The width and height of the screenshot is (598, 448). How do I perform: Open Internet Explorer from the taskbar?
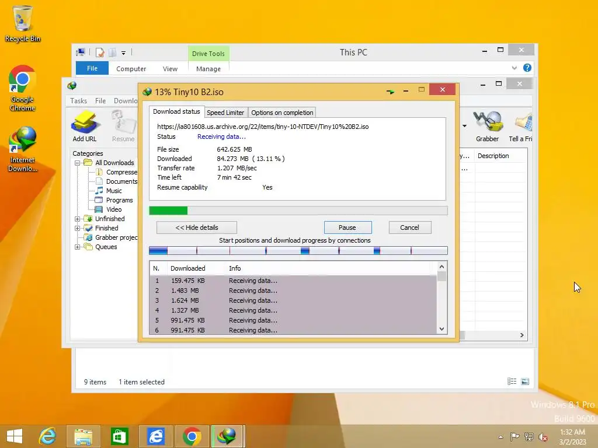(48, 436)
